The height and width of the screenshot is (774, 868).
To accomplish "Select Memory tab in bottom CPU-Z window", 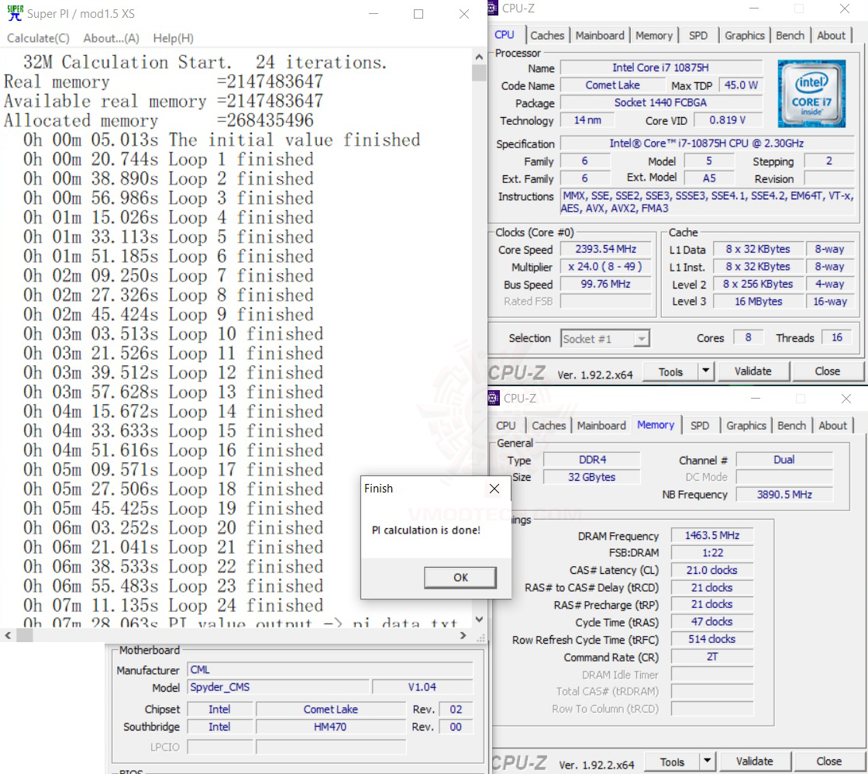I will click(x=656, y=425).
